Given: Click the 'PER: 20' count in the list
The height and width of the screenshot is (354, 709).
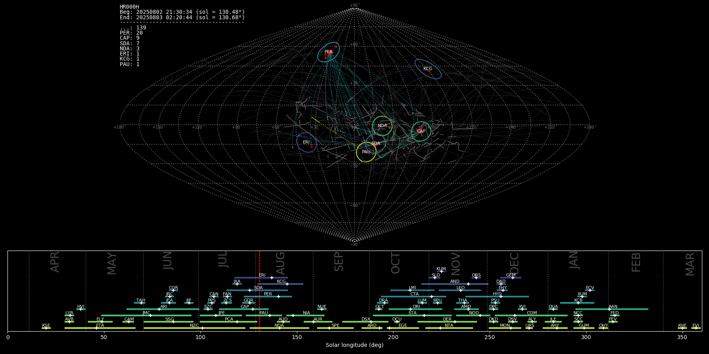Looking at the screenshot, I should tap(131, 33).
